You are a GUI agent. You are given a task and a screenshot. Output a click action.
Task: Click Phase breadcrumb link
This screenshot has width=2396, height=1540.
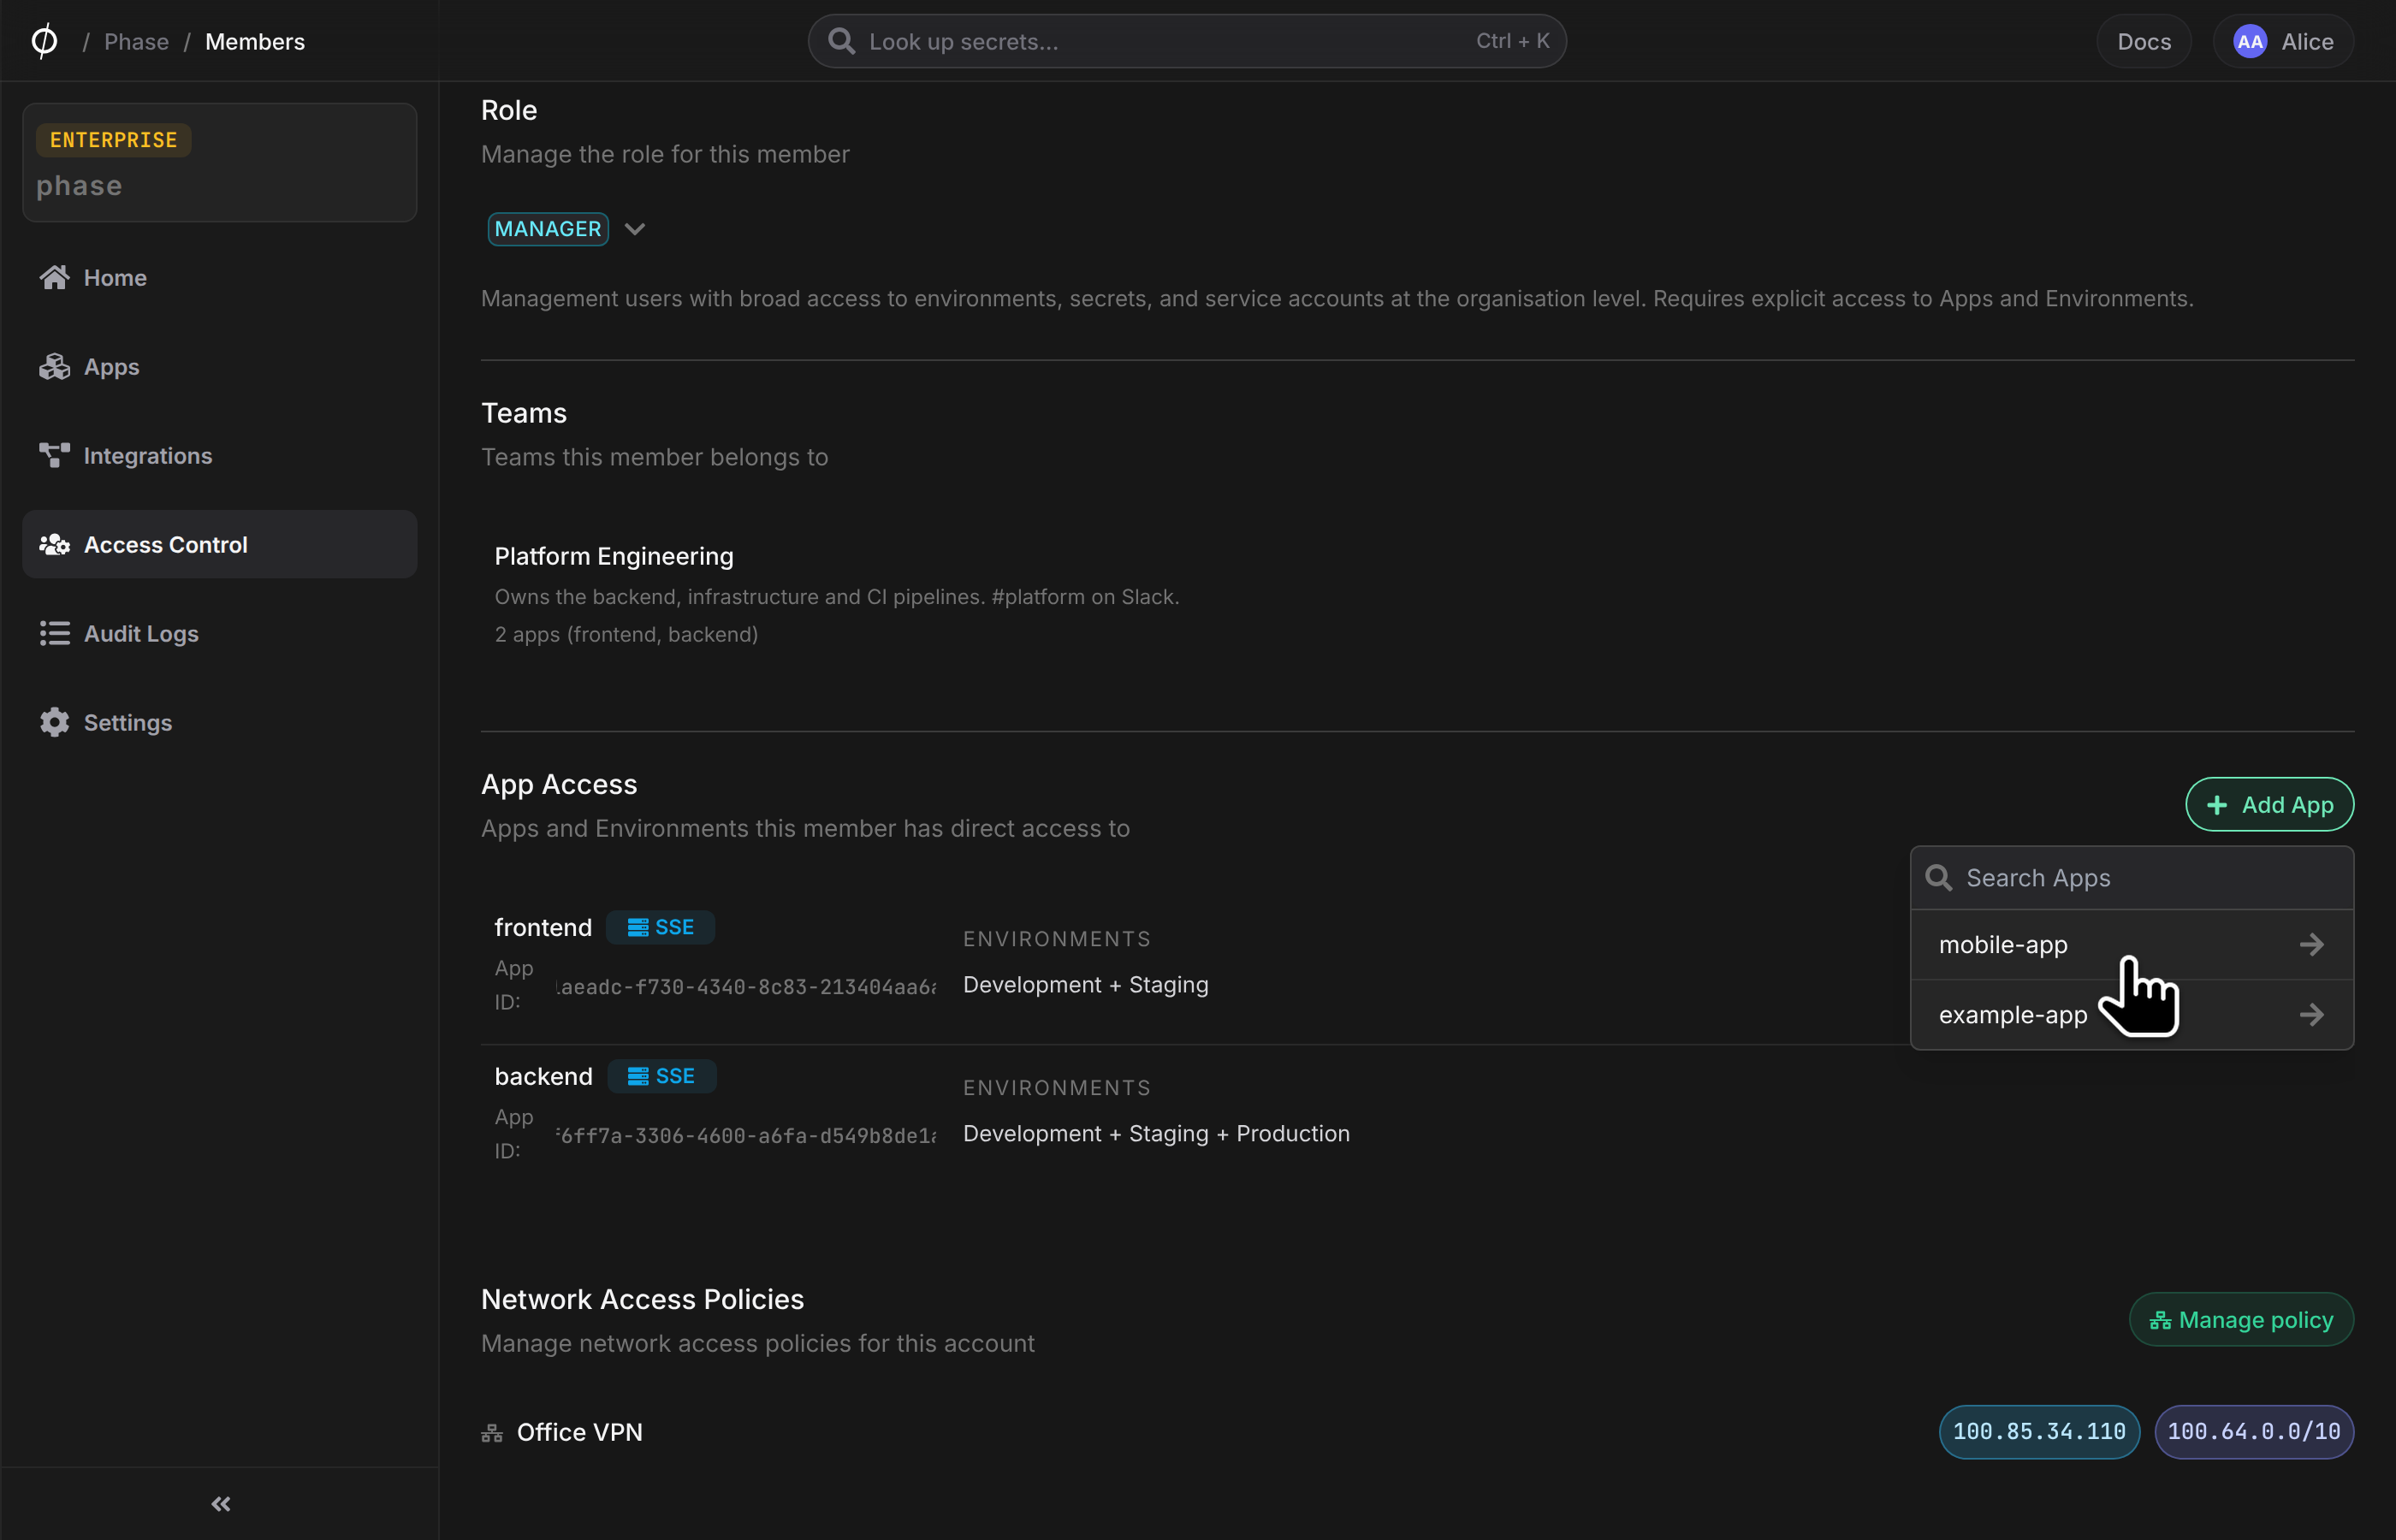[x=136, y=41]
